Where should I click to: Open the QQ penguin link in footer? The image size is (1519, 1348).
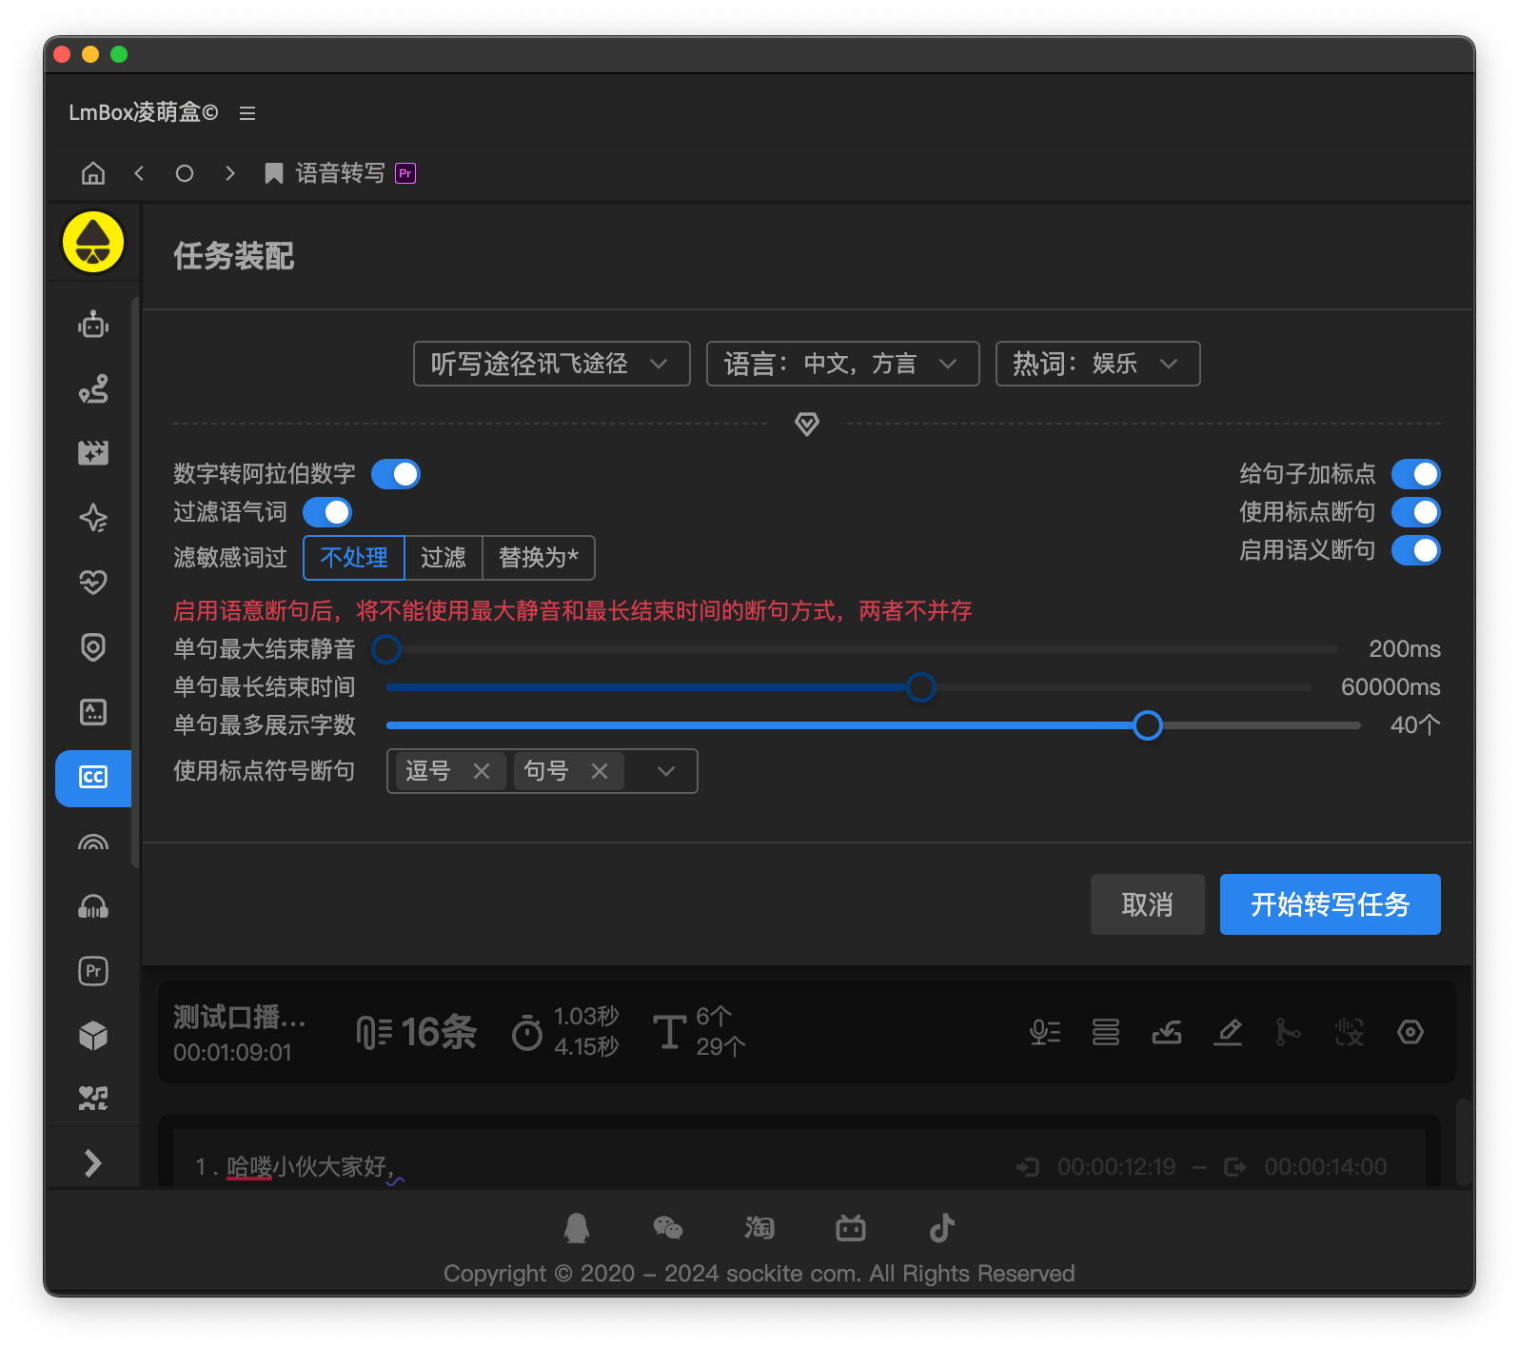(x=577, y=1228)
